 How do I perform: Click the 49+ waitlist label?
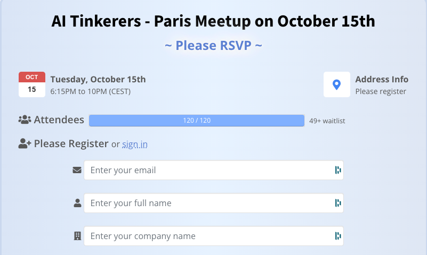[327, 121]
